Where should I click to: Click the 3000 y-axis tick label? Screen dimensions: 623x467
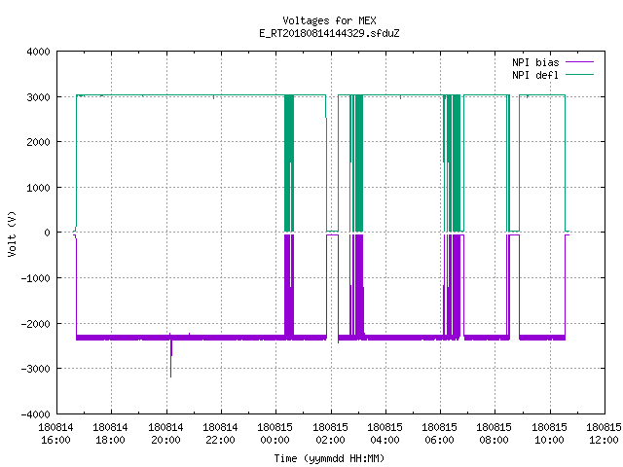tap(38, 97)
